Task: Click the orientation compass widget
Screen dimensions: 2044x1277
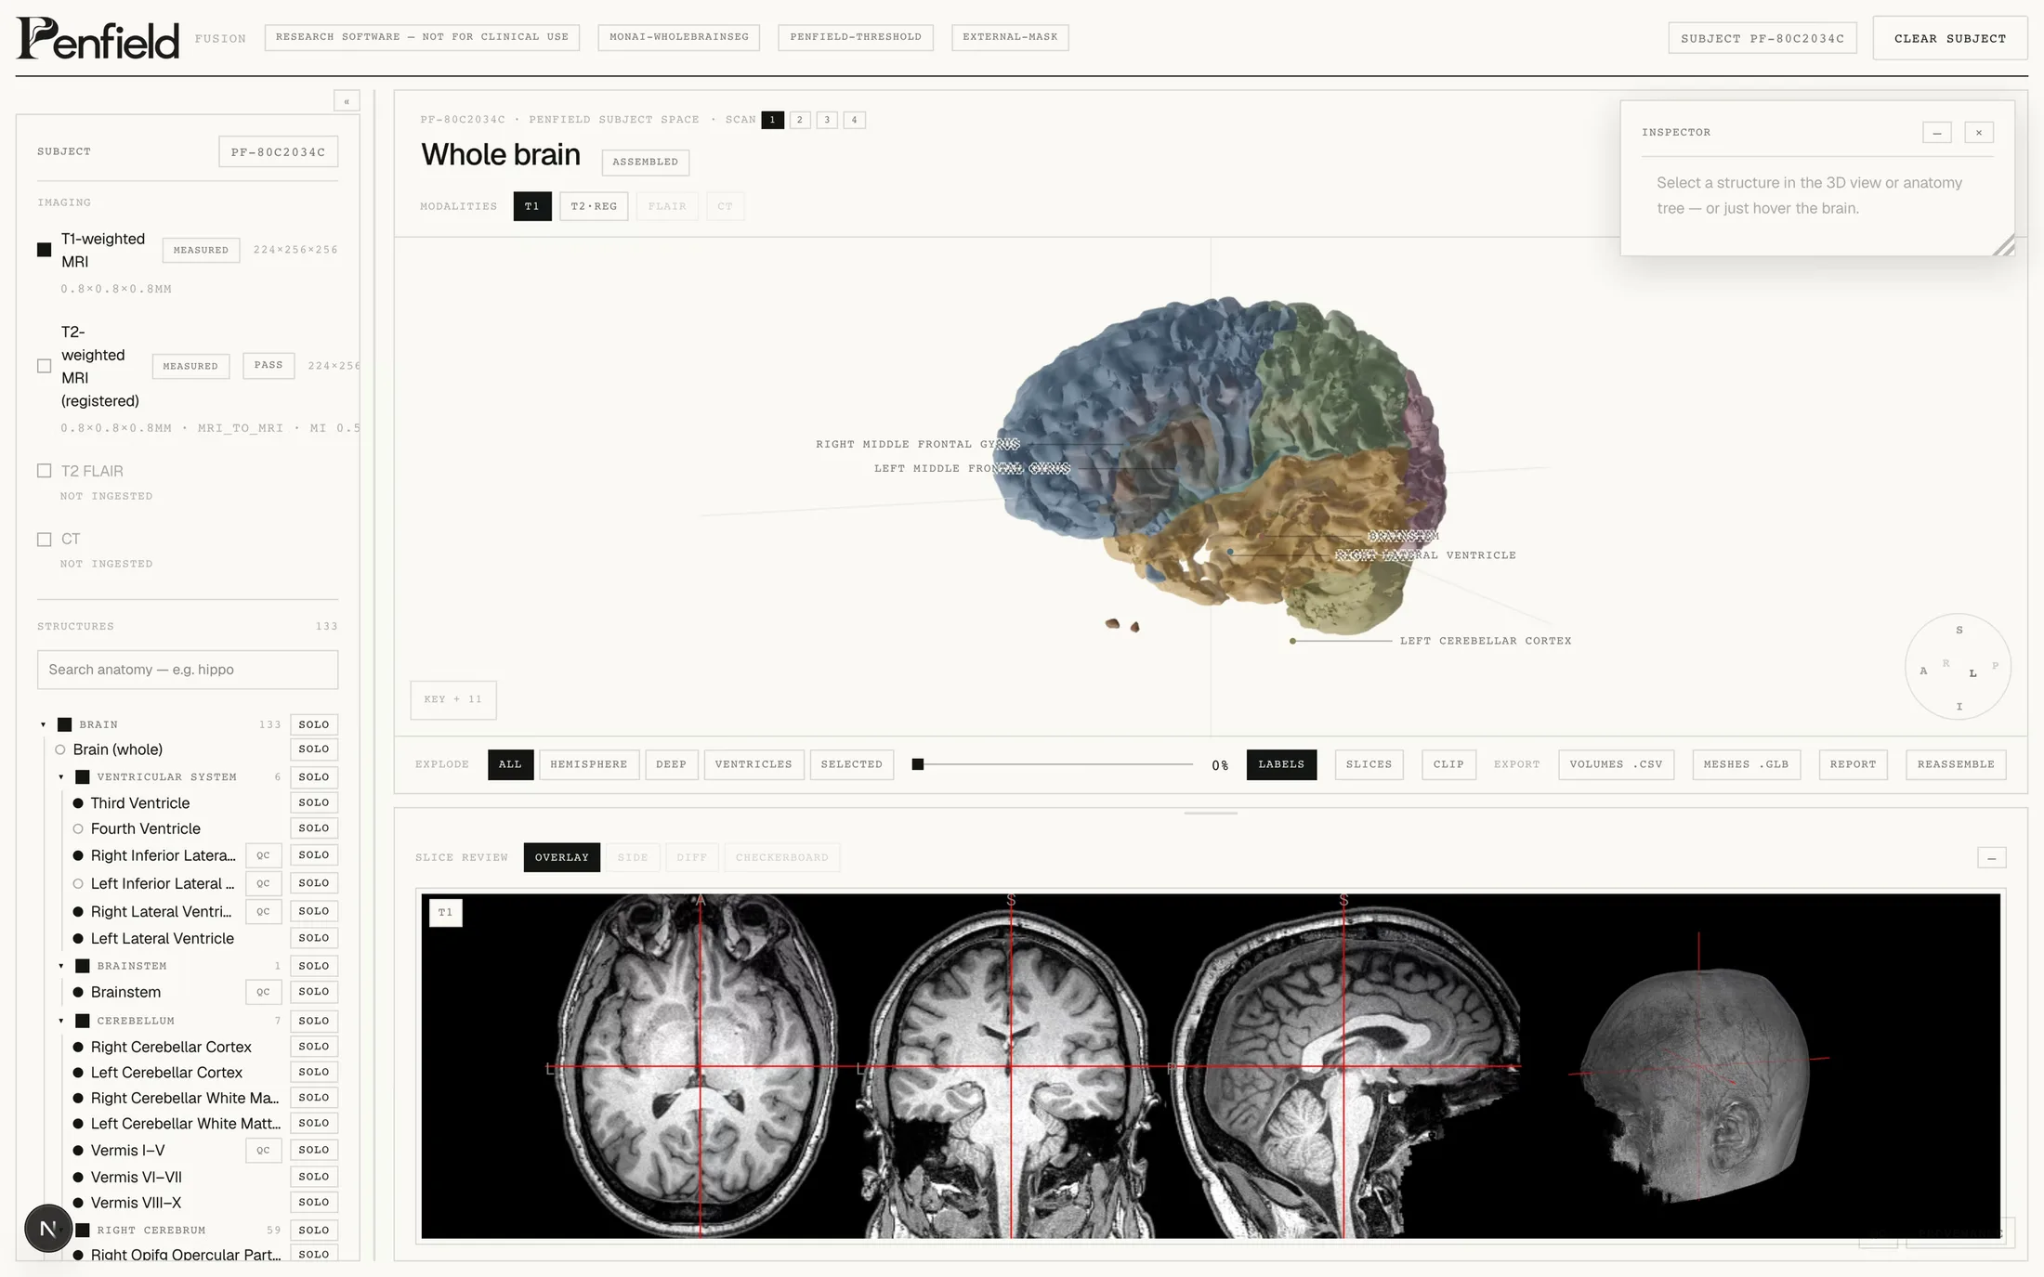Action: 1959,667
